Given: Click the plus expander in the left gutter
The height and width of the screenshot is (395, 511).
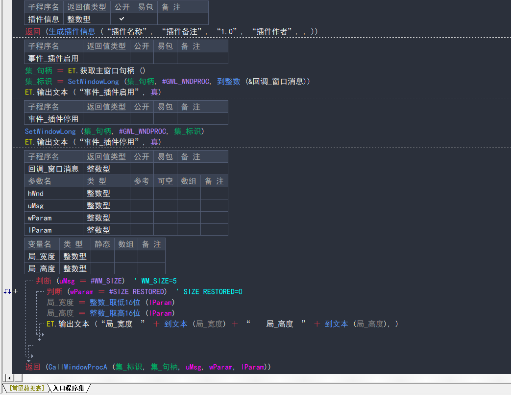Looking at the screenshot, I should [x=15, y=291].
